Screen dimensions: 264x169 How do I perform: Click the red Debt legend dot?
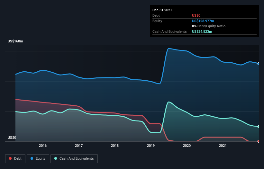pos(10,158)
